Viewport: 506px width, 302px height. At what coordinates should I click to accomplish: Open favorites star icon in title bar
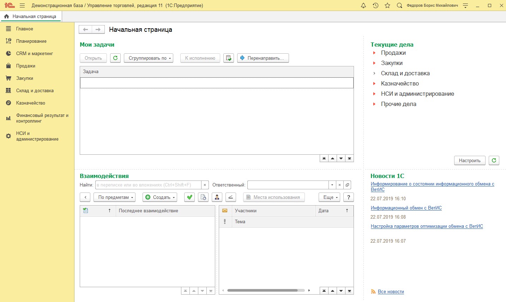pos(387,6)
